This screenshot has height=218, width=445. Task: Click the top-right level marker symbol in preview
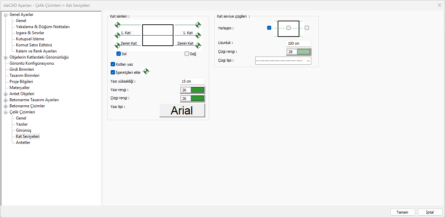coord(198,25)
